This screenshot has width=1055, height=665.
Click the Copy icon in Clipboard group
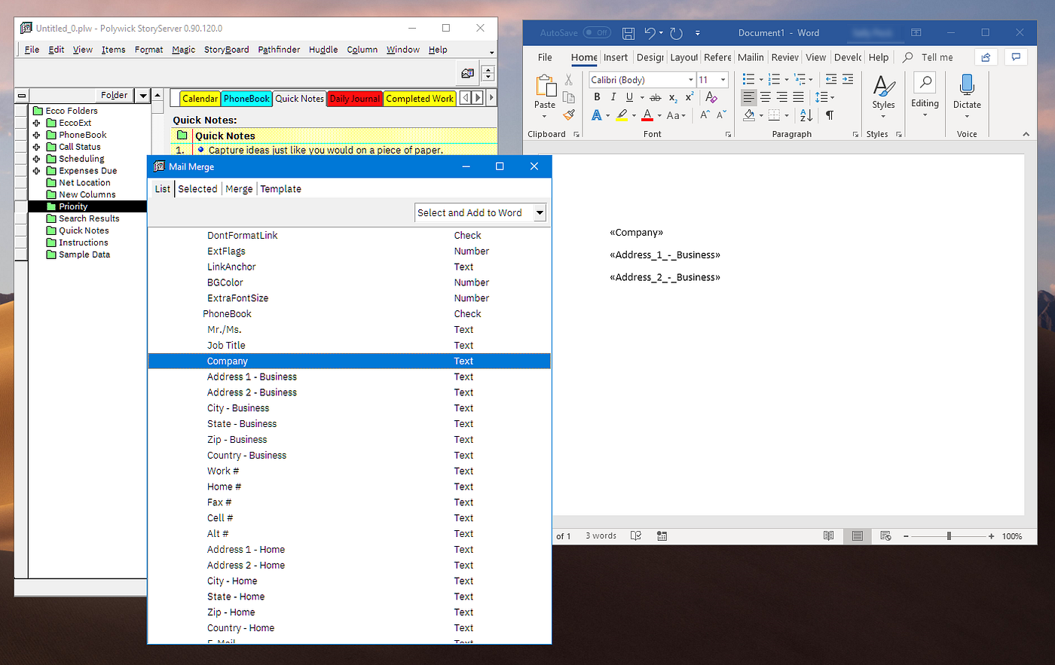[569, 97]
